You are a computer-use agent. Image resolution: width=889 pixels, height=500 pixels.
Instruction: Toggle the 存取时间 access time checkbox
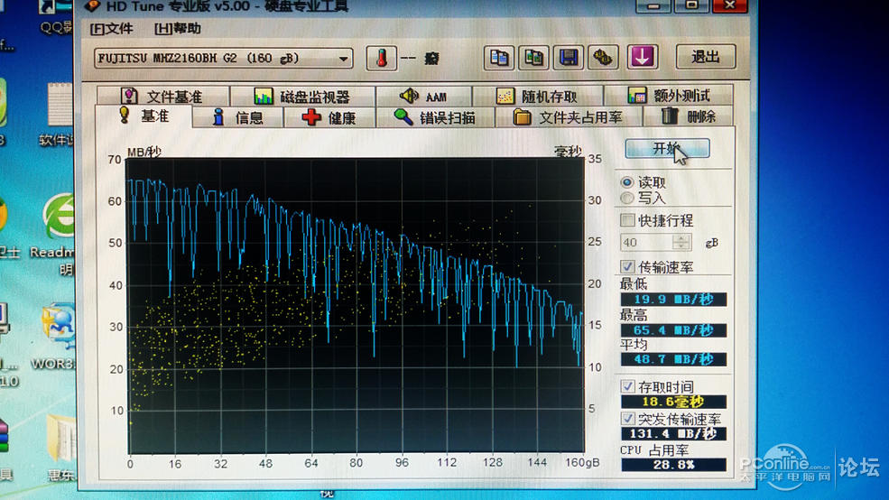(627, 386)
